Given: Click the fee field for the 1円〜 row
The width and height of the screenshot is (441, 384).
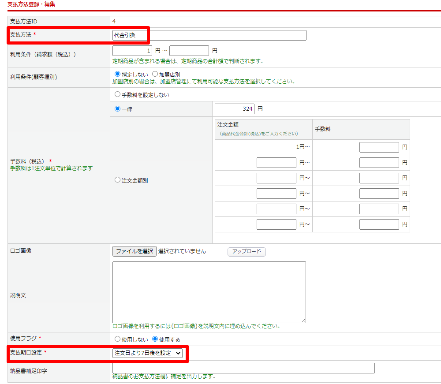Looking at the screenshot, I should (379, 147).
